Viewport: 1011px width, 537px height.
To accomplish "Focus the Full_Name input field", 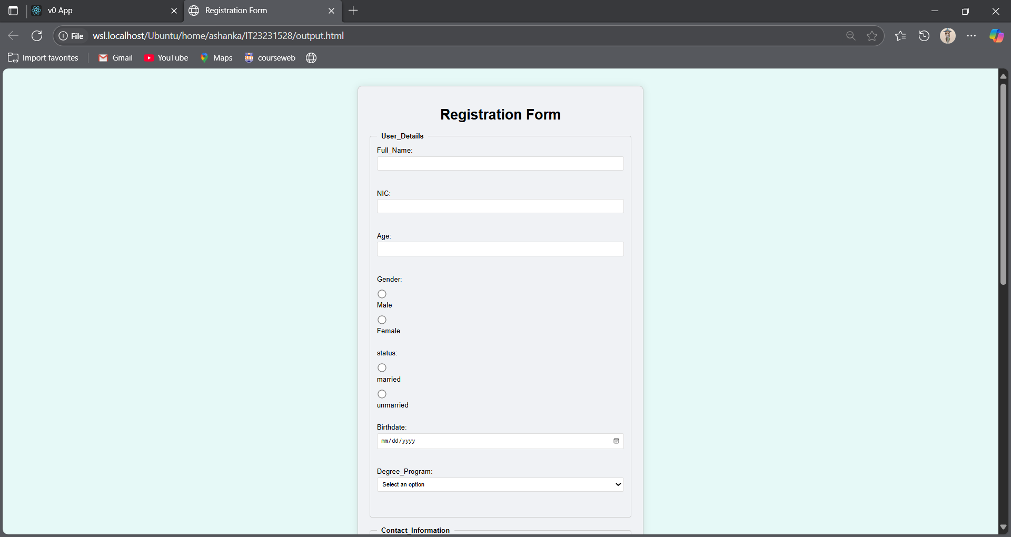I will click(500, 164).
